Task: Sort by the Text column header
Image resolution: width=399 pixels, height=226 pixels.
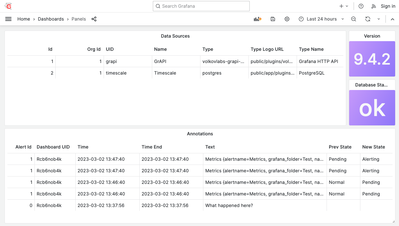Action: 210,147
